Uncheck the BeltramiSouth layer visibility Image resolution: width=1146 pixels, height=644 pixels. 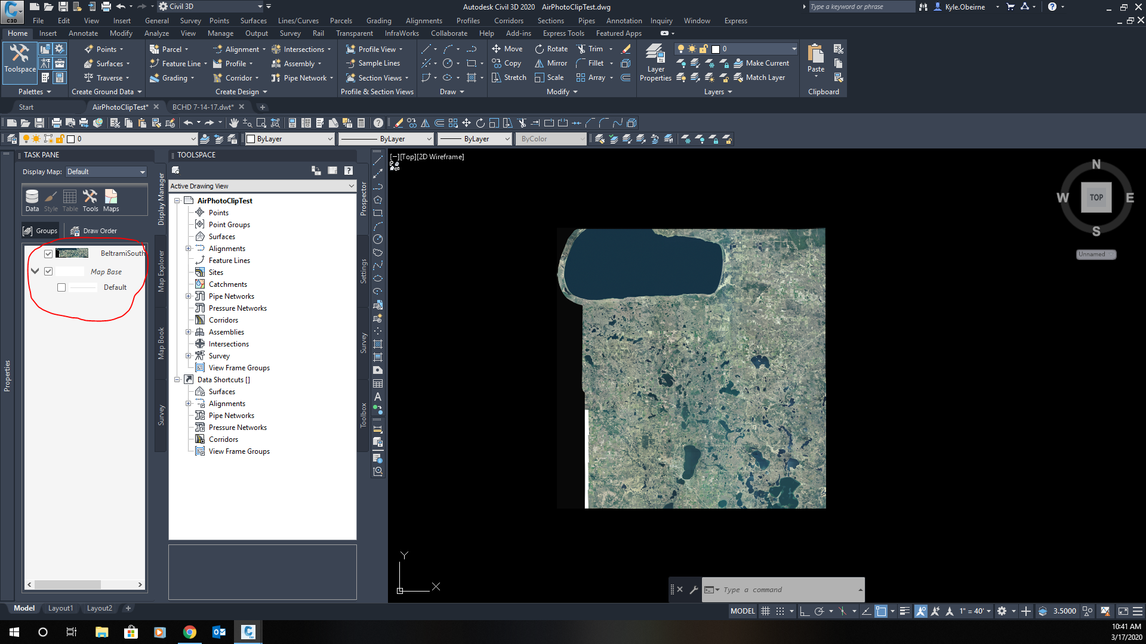tap(48, 253)
